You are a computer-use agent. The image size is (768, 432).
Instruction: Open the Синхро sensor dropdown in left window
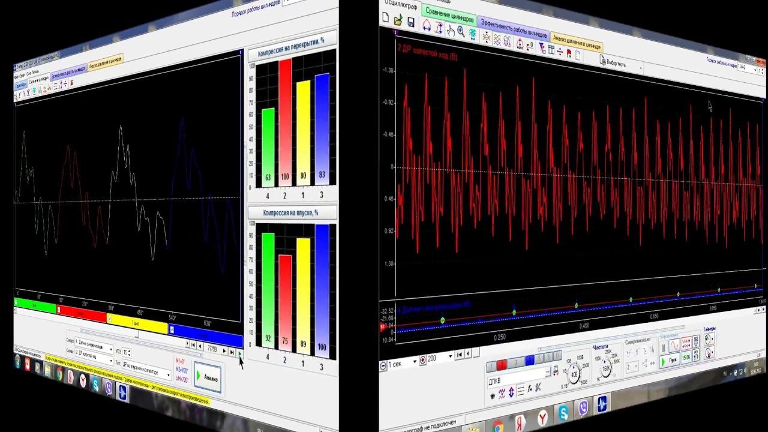[94, 347]
